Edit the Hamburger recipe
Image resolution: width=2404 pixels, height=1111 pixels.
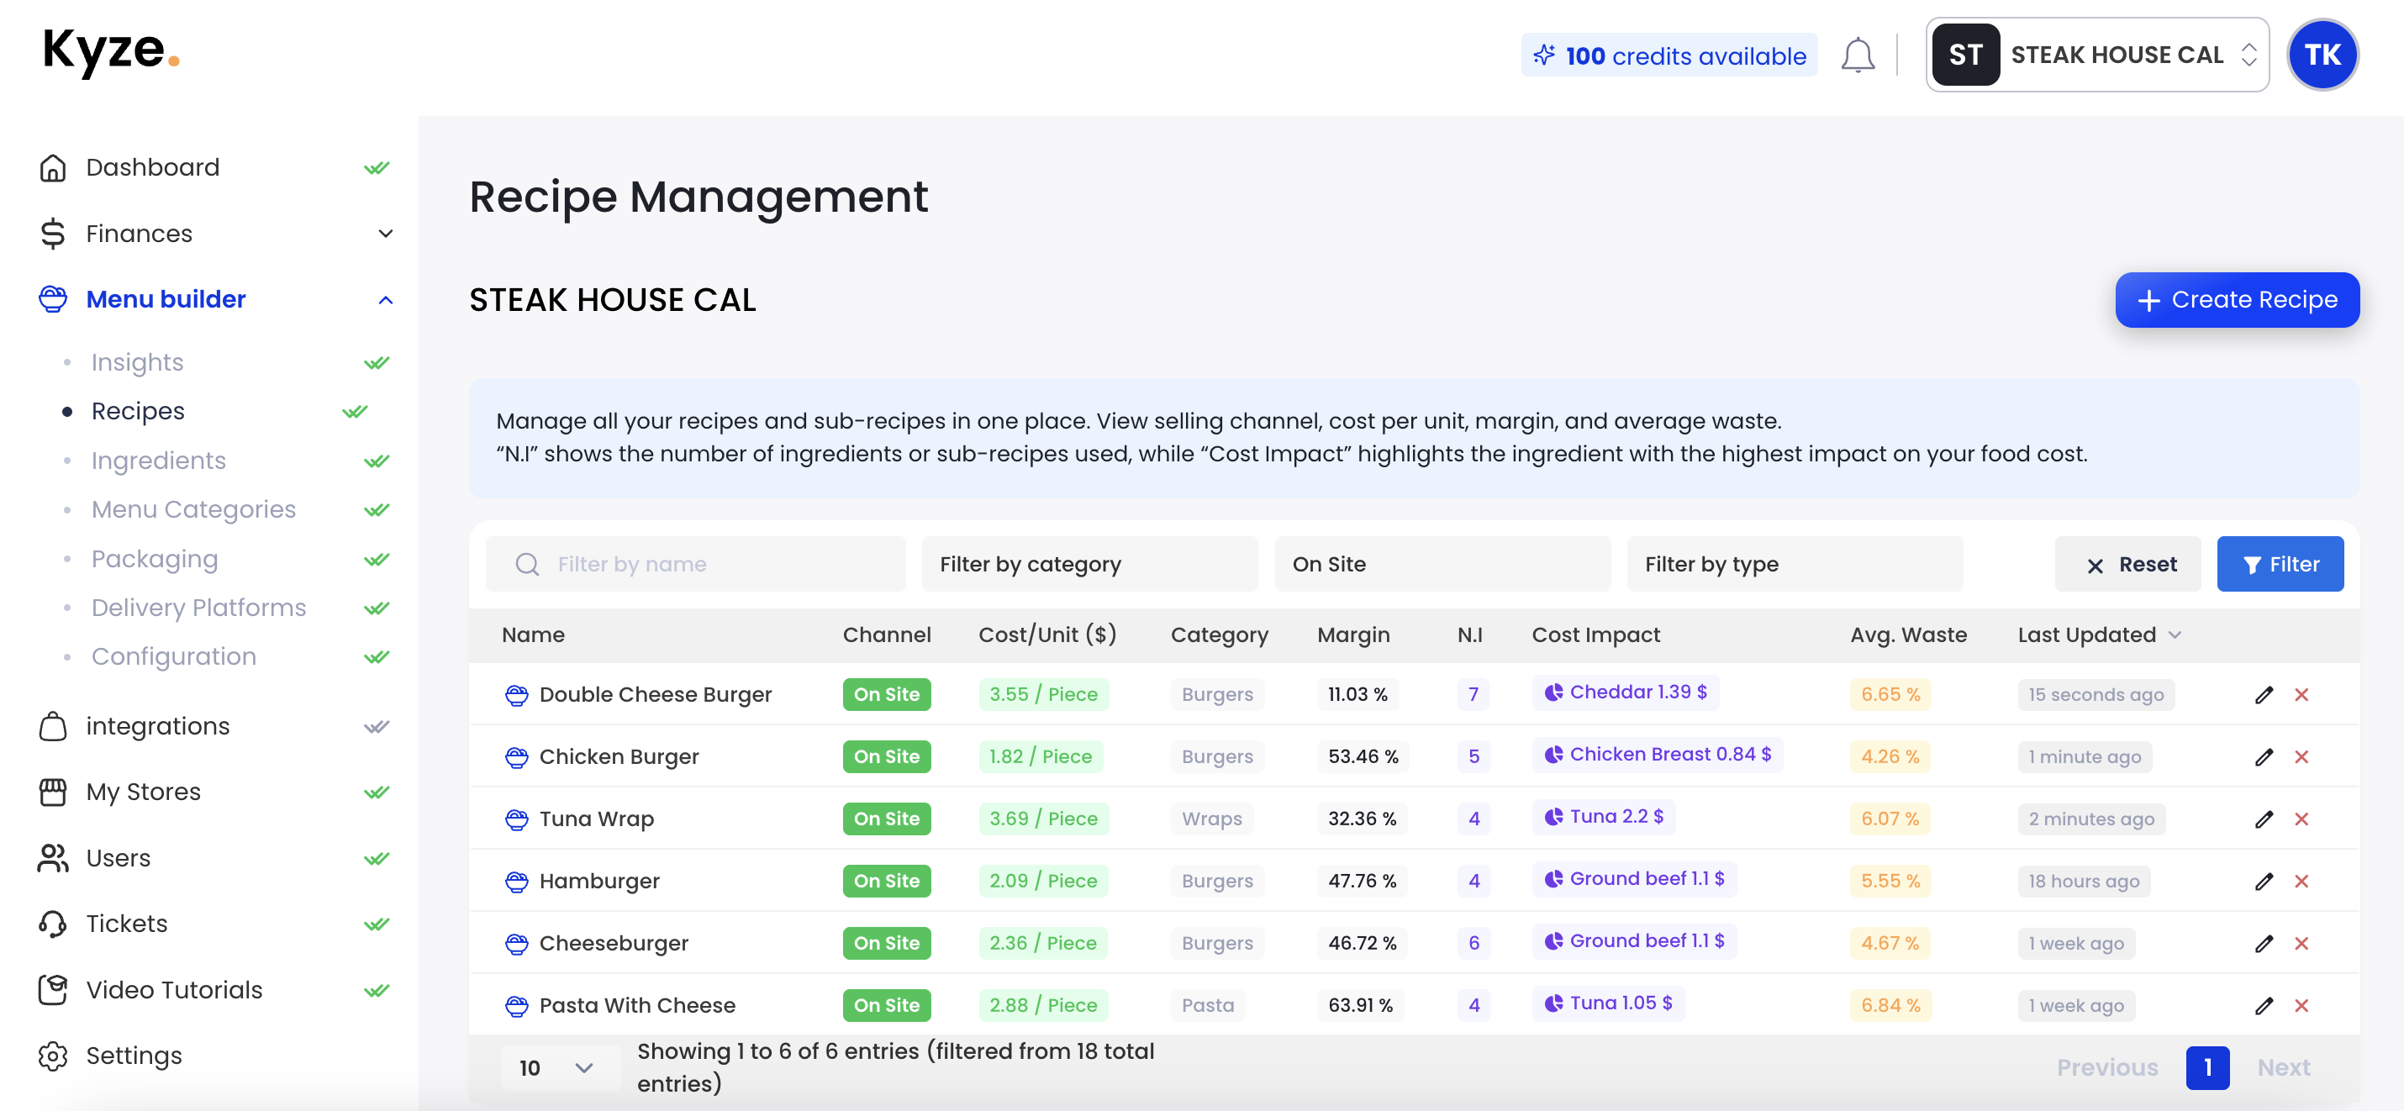[x=2263, y=881]
